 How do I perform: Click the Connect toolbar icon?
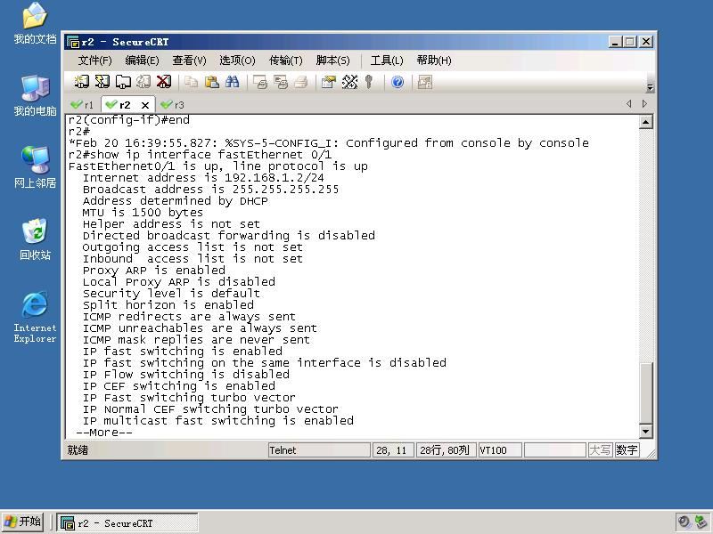81,82
